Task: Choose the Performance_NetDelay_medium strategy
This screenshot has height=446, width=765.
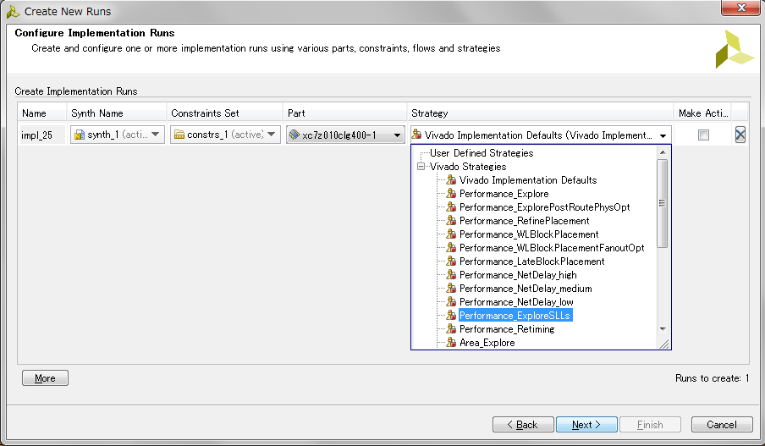Action: 526,289
